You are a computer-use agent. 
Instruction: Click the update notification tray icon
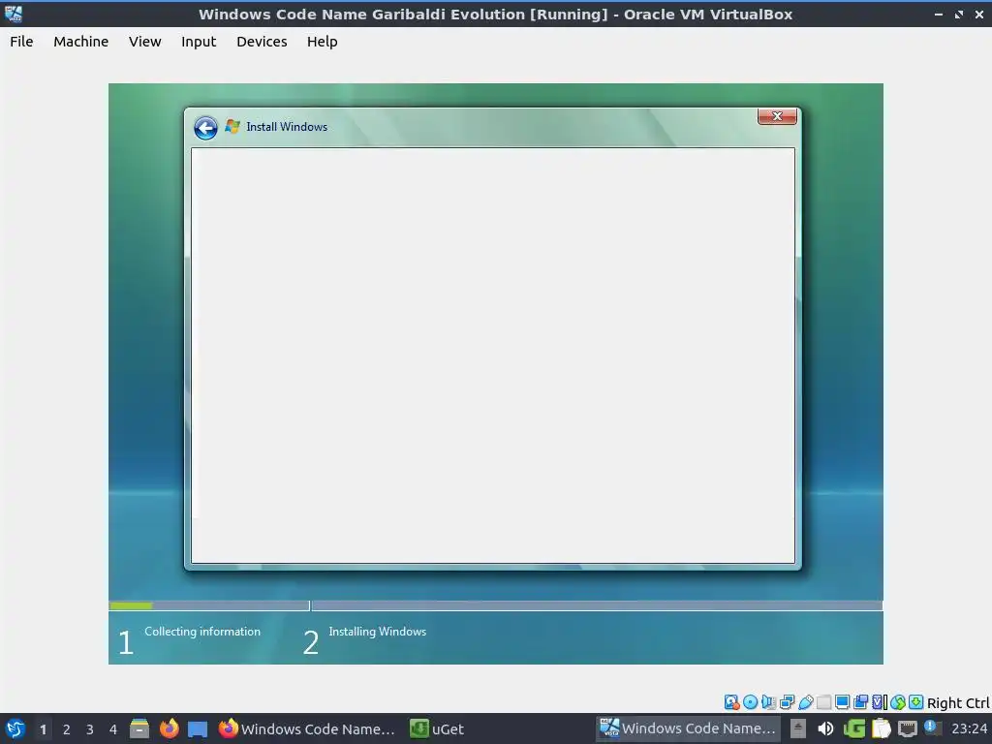pos(932,728)
